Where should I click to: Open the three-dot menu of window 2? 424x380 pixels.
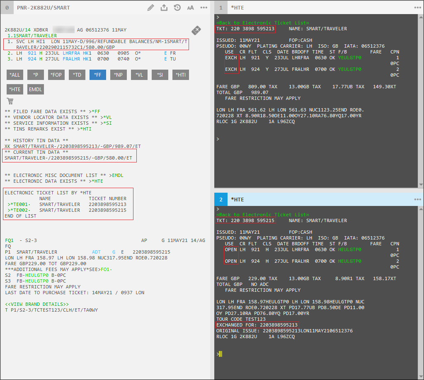pyautogui.click(x=417, y=199)
